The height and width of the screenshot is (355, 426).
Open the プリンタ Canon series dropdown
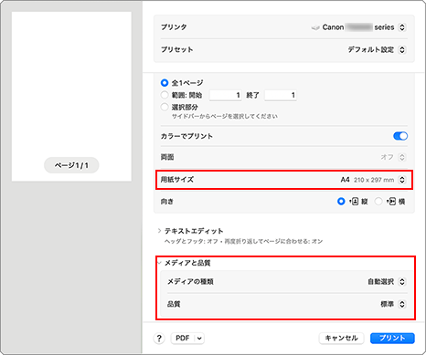click(402, 27)
